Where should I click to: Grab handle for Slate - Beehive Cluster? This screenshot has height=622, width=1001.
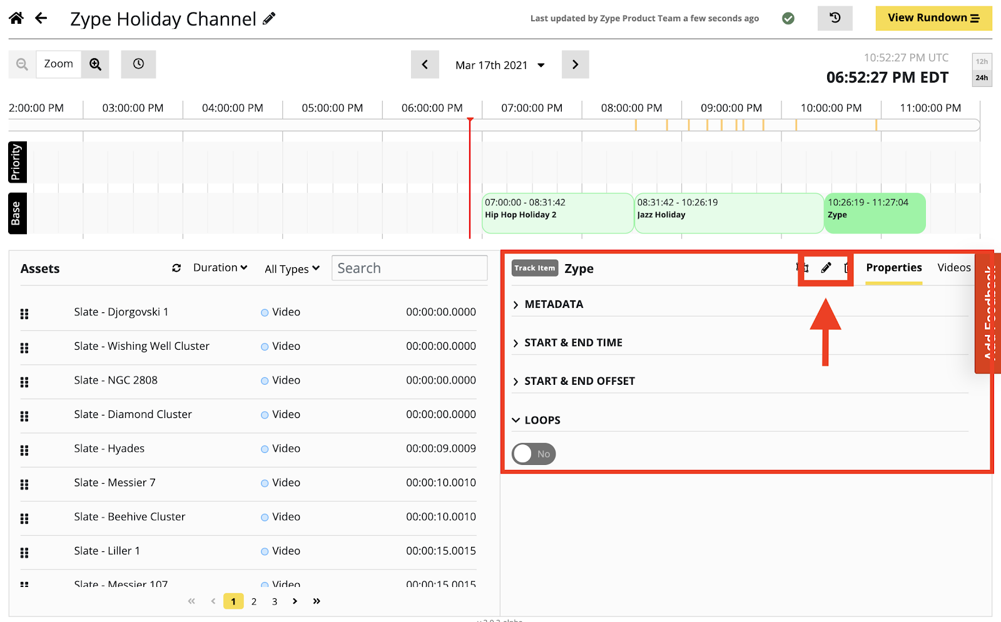coord(24,518)
